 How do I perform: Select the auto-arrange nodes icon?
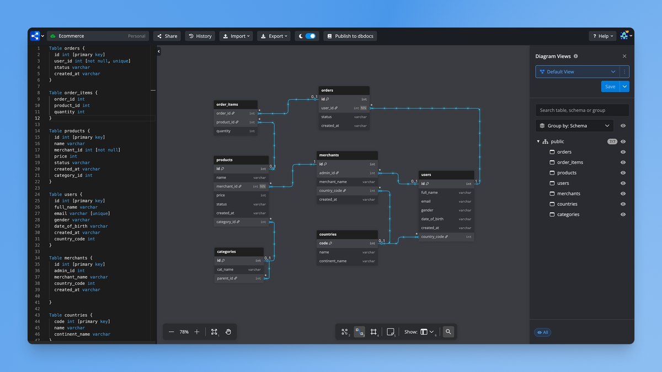[x=345, y=332]
